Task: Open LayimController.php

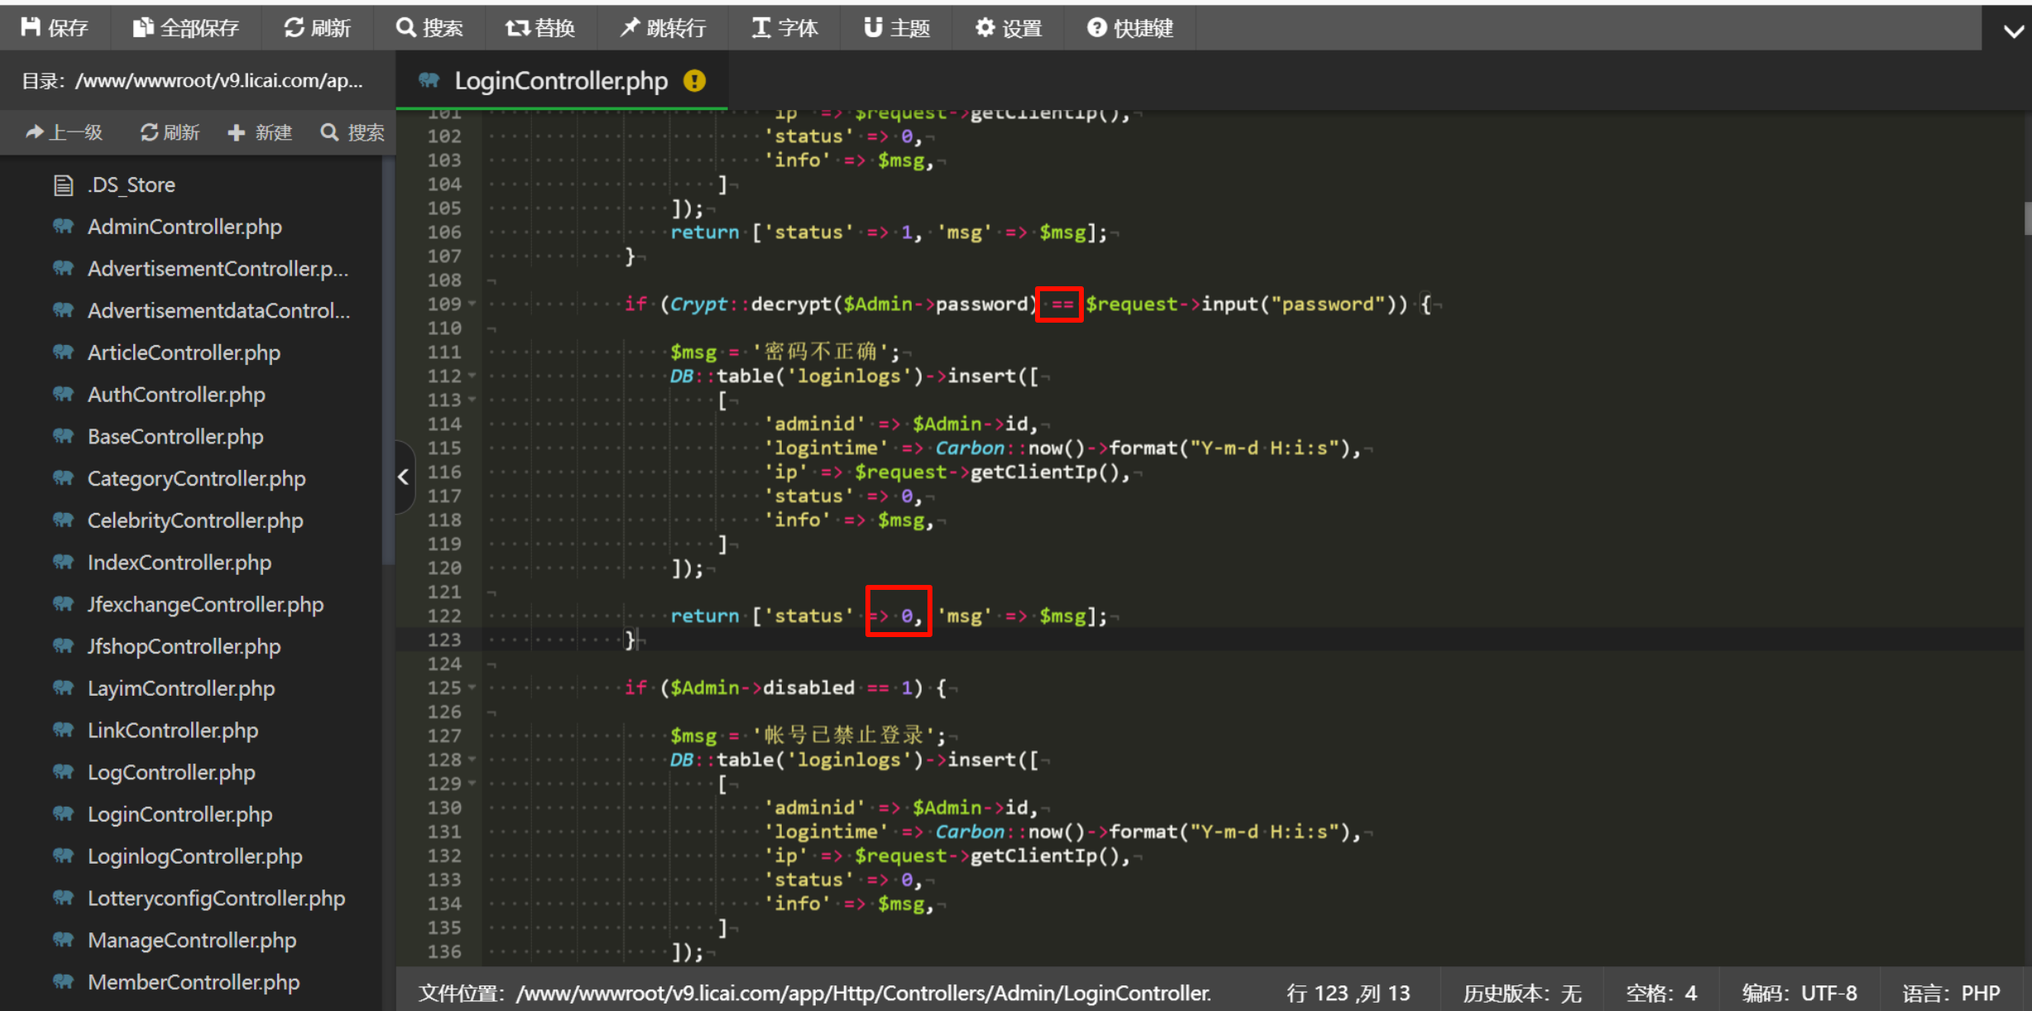Action: point(181,688)
